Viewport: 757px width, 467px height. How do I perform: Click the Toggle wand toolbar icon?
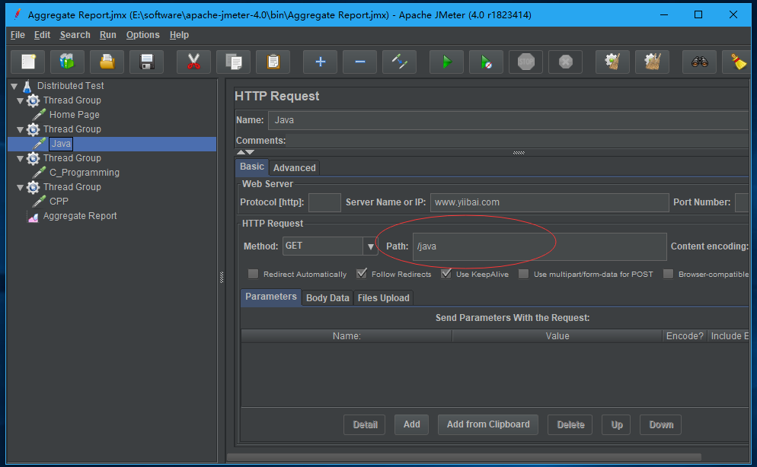pos(399,62)
